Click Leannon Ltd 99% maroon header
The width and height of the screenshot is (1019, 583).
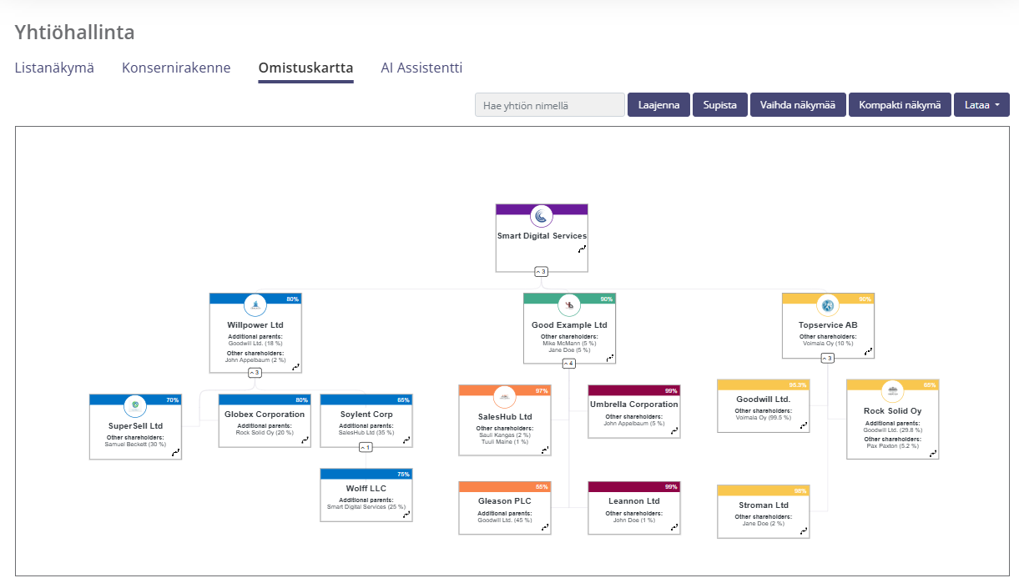[634, 486]
